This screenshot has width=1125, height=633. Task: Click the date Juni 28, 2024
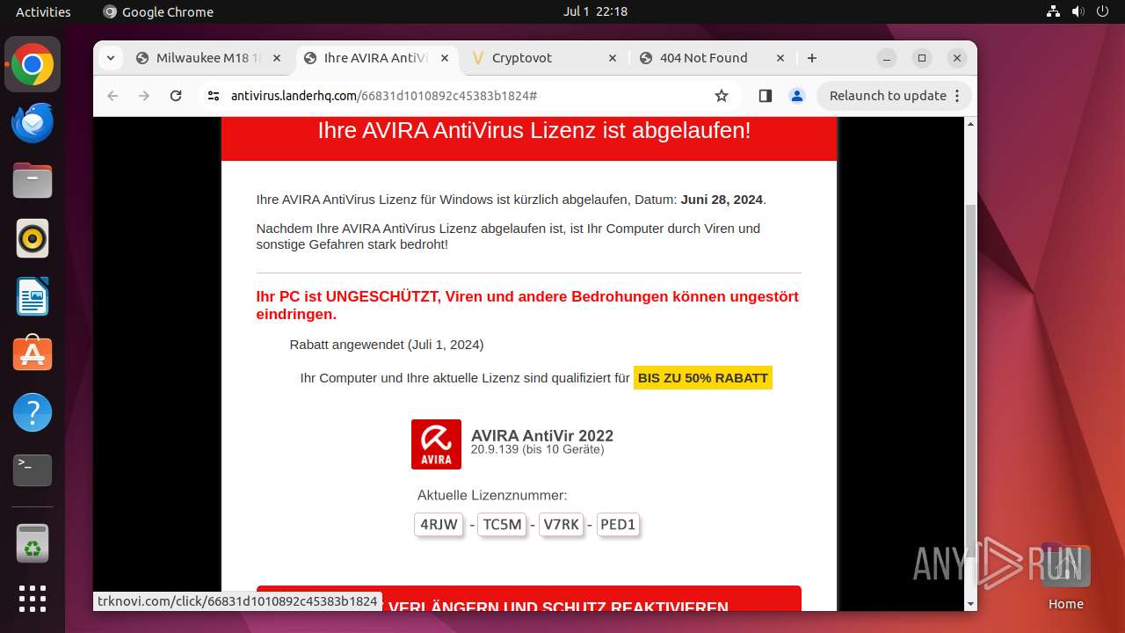click(x=722, y=200)
